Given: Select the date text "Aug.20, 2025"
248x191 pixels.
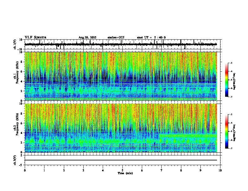Looking at the screenshot, I should click(x=87, y=37).
